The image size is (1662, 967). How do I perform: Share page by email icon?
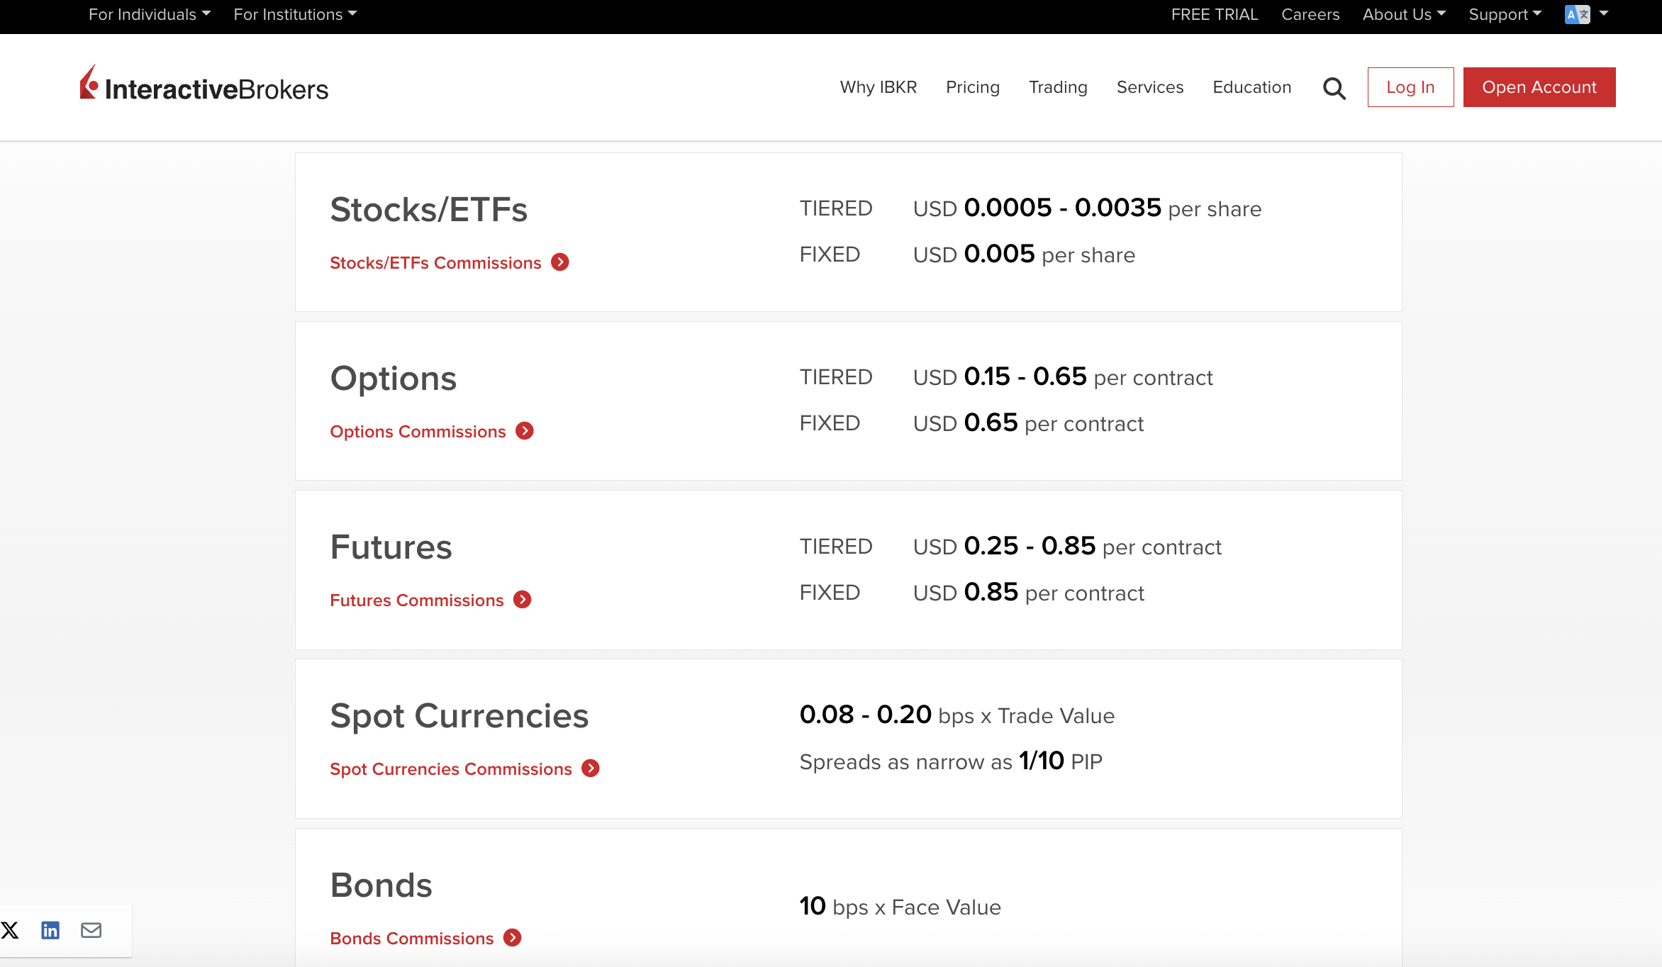pyautogui.click(x=91, y=930)
